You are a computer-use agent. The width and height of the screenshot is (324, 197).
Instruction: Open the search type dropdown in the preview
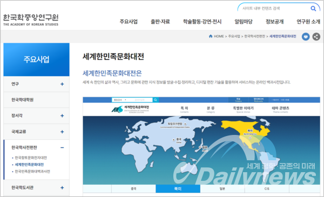point(120,100)
